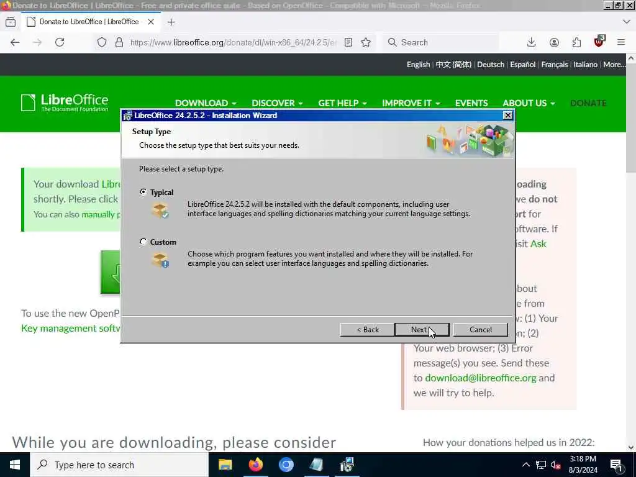Switch site language to Deutsch
The image size is (636, 477).
pyautogui.click(x=491, y=65)
